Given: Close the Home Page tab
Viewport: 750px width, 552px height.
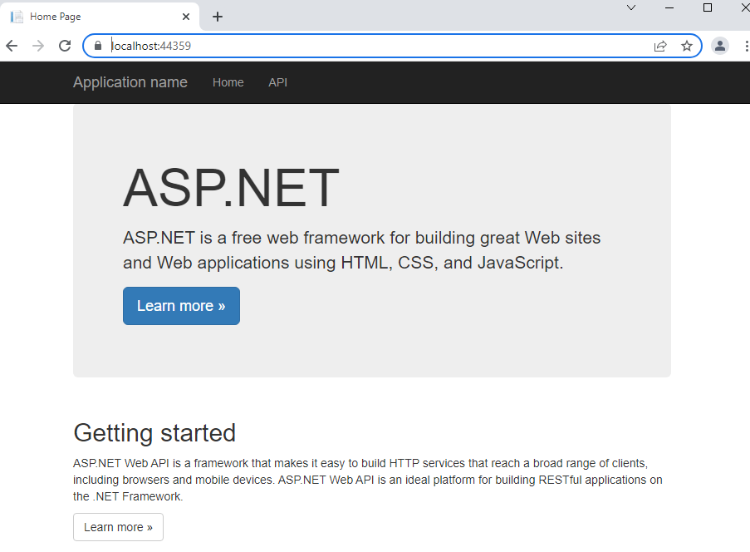Looking at the screenshot, I should pos(186,17).
